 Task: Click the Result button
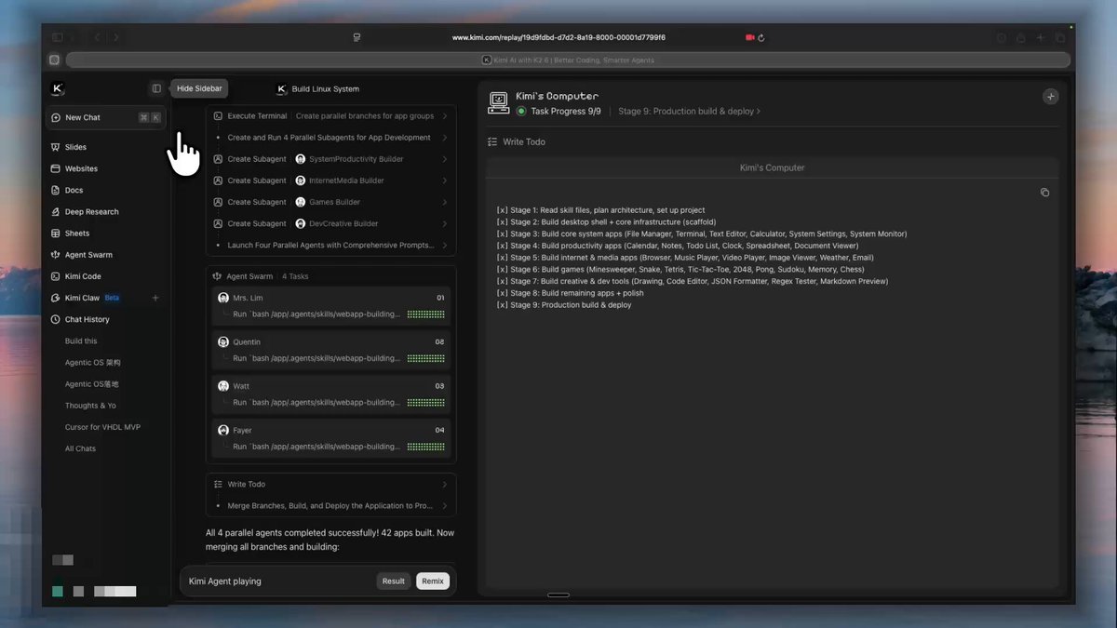(394, 581)
